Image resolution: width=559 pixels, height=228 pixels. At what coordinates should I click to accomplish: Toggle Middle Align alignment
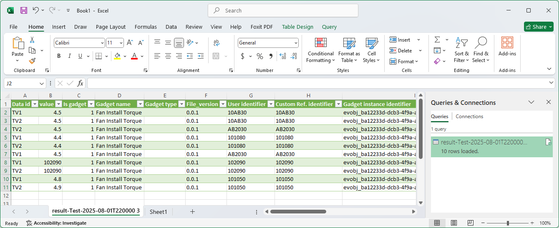tap(168, 42)
